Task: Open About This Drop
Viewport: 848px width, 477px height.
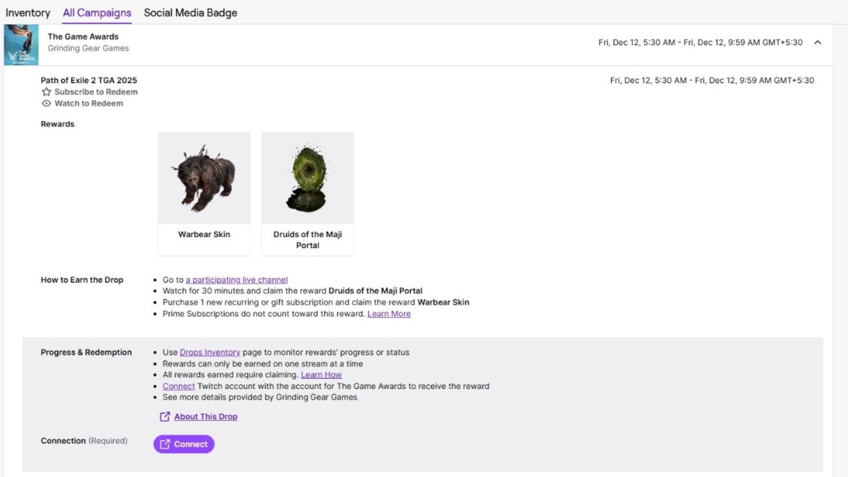Action: (x=205, y=416)
